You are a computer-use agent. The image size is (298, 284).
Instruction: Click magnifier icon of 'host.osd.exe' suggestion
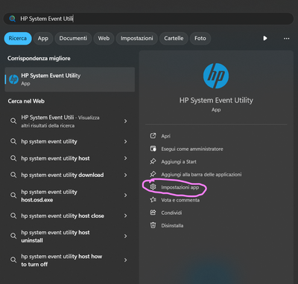pyautogui.click(x=13, y=196)
